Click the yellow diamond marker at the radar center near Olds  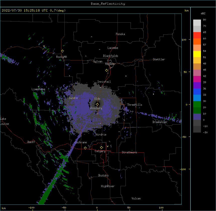tap(97, 104)
